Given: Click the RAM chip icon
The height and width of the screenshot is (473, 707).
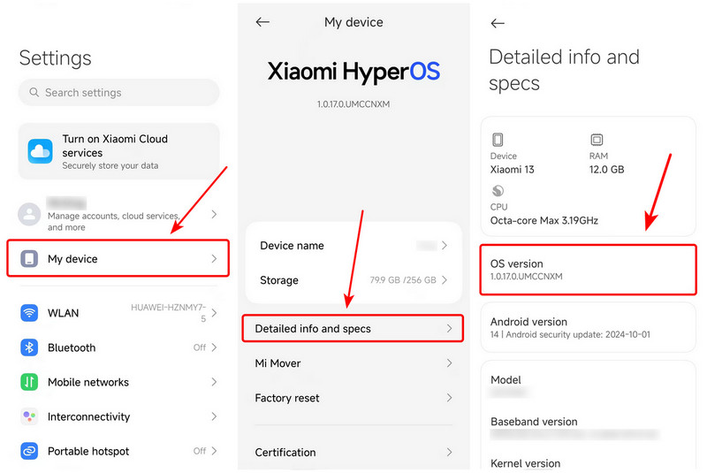Looking at the screenshot, I should (597, 140).
